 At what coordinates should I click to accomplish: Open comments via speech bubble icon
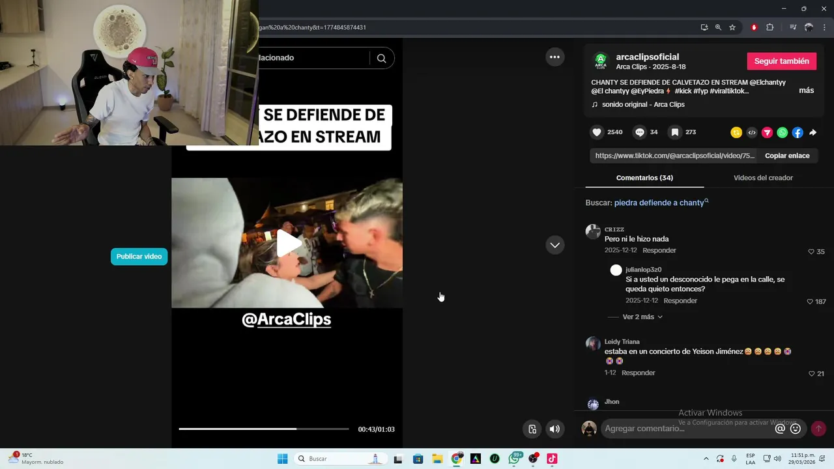pos(640,132)
